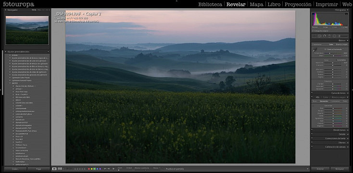Image resolution: width=353 pixels, height=173 pixels.
Task: Select the red eye correction tool
Action: 325,36
